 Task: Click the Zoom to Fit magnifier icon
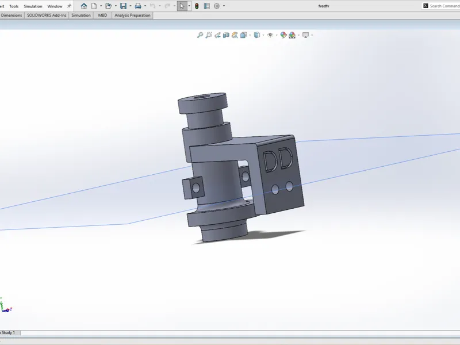point(200,35)
